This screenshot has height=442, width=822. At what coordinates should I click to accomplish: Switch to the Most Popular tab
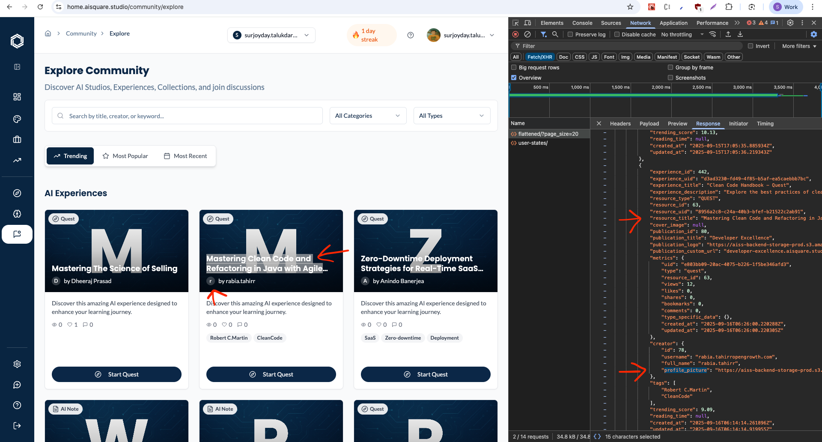tap(125, 156)
